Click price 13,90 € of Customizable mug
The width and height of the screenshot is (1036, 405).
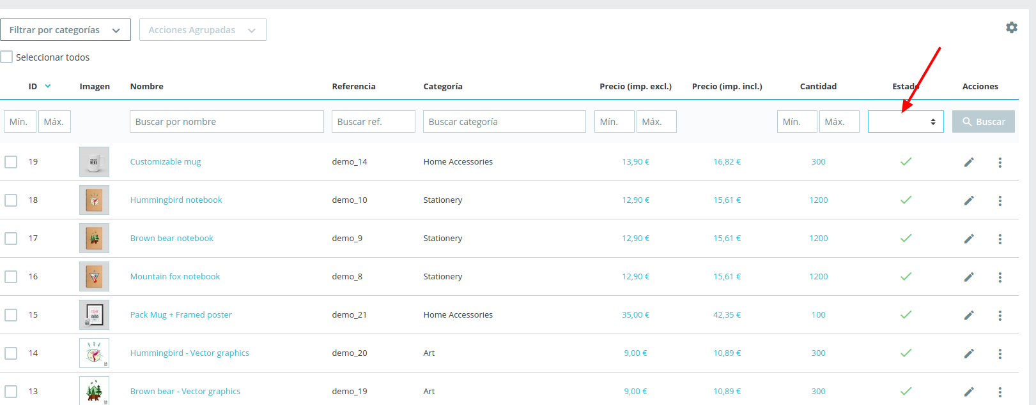pos(635,162)
